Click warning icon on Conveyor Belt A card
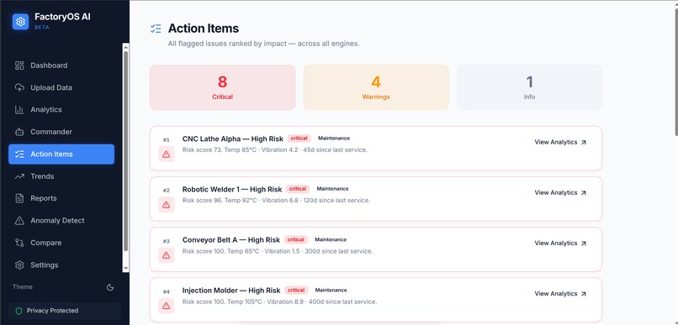678x325 pixels. 166,255
